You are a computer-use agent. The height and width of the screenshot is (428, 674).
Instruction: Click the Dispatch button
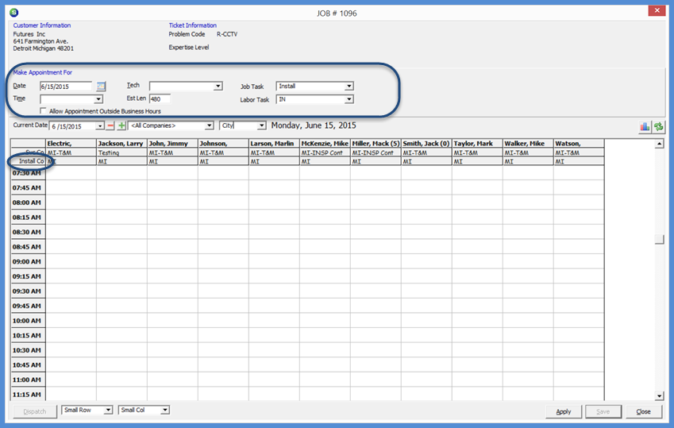click(34, 411)
